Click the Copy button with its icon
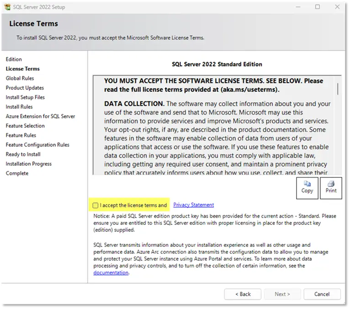 click(307, 188)
